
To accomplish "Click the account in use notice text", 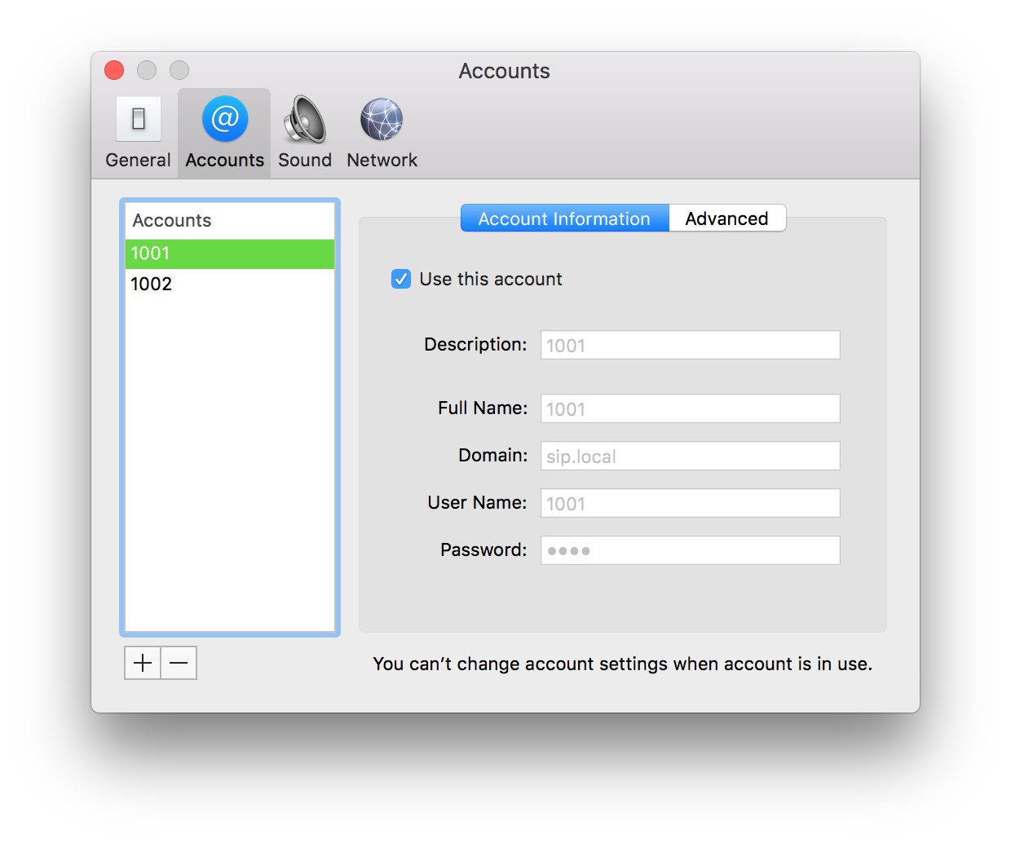I will pos(623,664).
